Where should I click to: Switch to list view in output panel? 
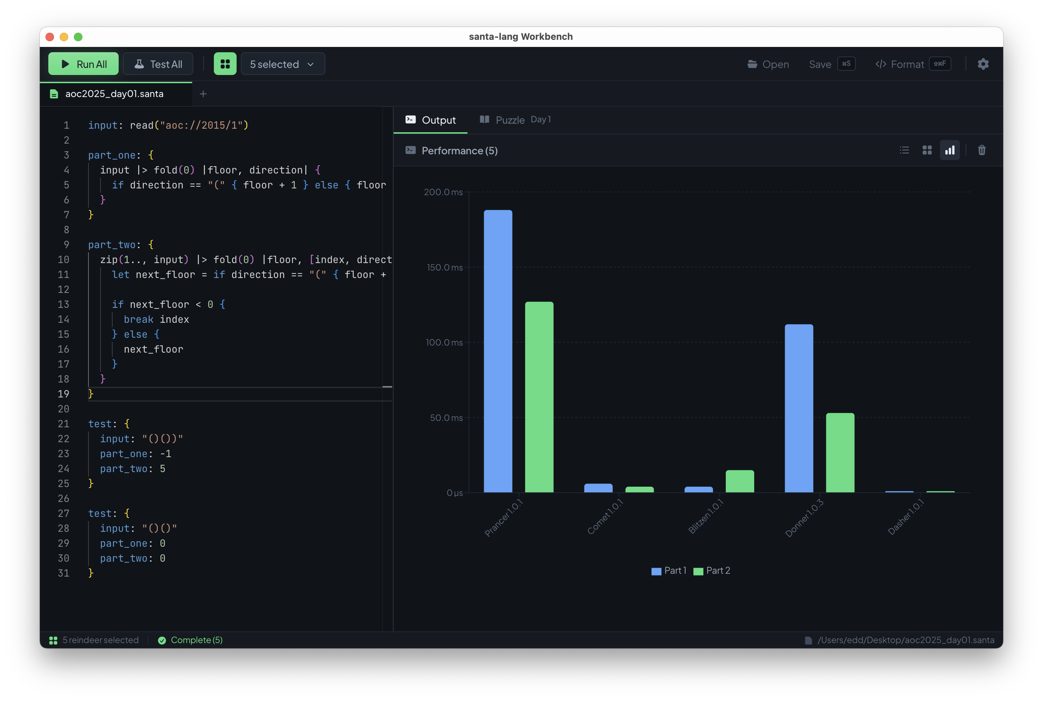coord(904,150)
